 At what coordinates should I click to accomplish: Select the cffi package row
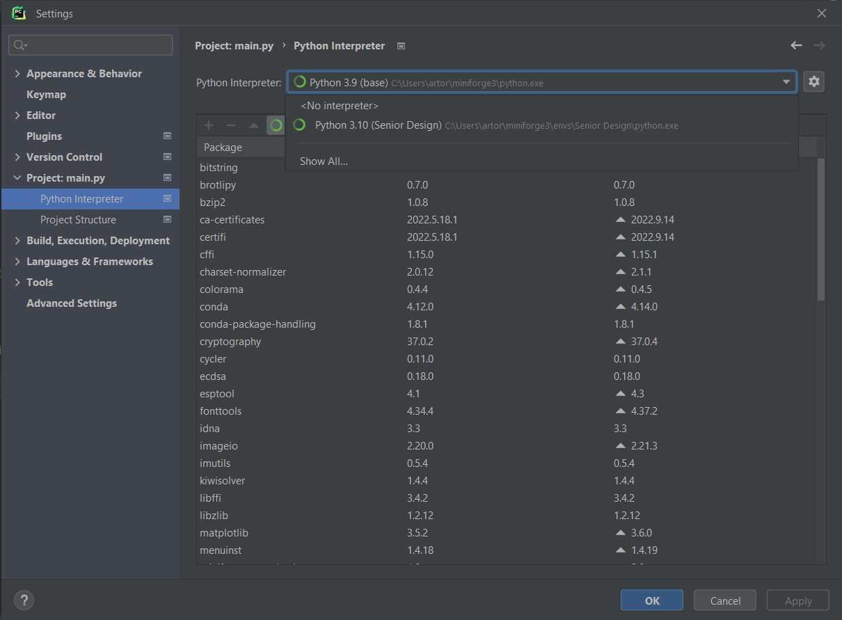(507, 255)
